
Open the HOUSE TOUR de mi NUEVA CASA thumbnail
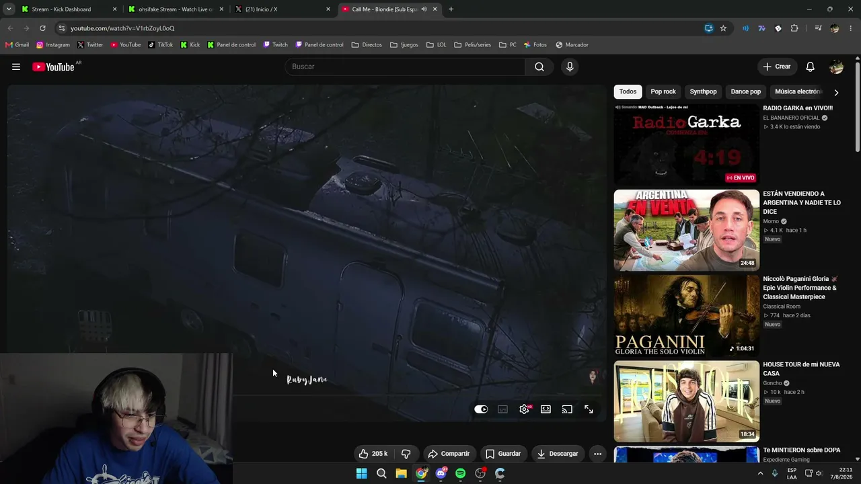pyautogui.click(x=686, y=401)
